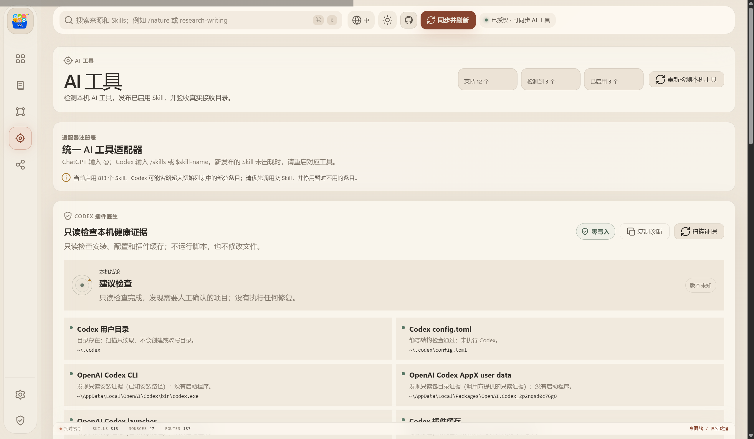
Task: Click the info icon beside 当前启用 813 notice
Action: pos(66,178)
